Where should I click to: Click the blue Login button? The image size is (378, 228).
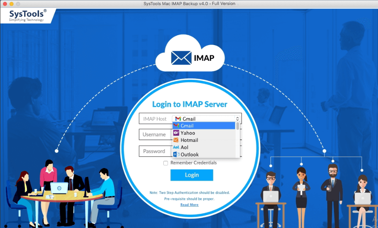192,175
